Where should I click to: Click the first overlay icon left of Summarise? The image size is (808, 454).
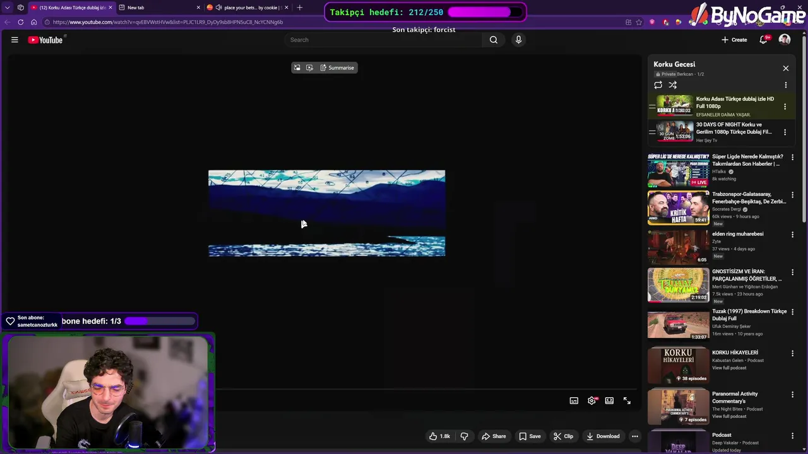tap(297, 67)
